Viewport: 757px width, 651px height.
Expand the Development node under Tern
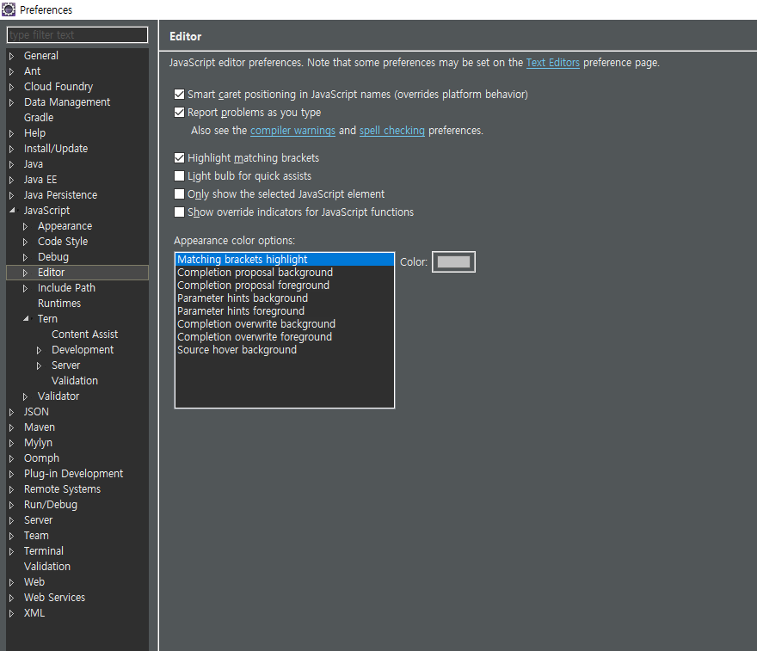click(x=40, y=350)
